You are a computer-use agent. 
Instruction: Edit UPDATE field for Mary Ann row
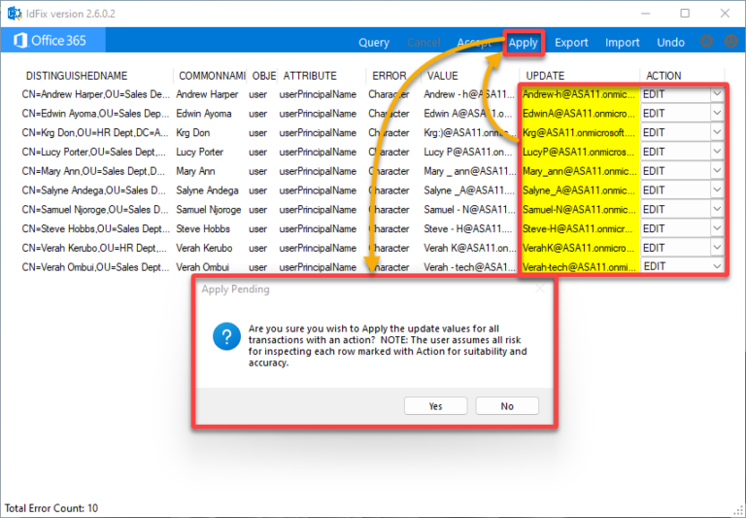coord(579,171)
